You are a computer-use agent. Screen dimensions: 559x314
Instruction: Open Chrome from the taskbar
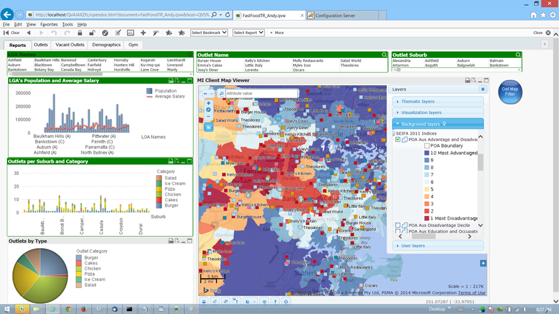point(68,309)
